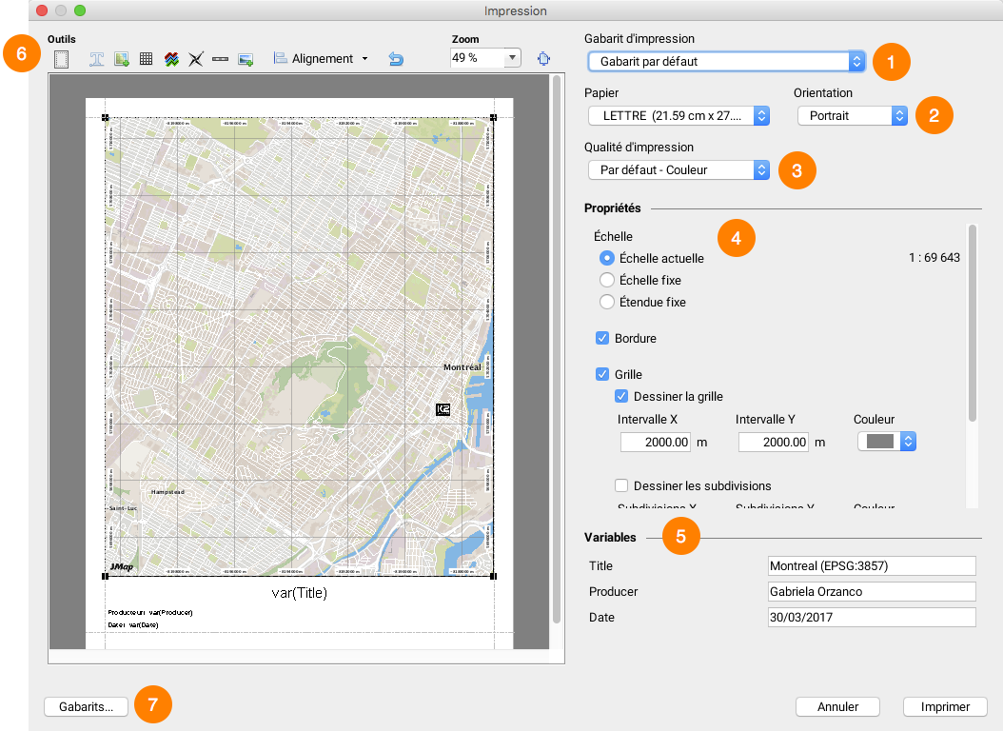Click the north arrow tool icon
Image resolution: width=1003 pixels, height=731 pixels.
(196, 59)
